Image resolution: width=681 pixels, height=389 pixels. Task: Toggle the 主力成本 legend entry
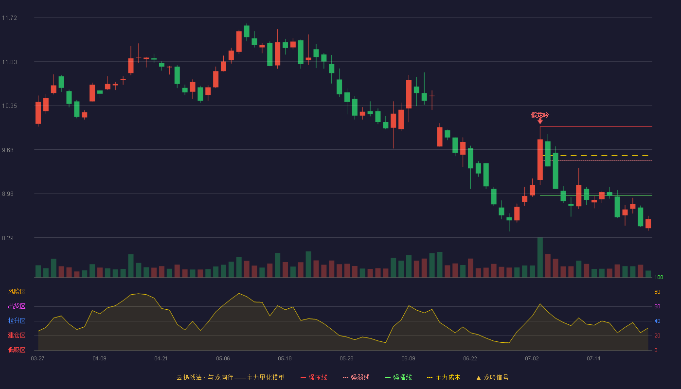443,377
